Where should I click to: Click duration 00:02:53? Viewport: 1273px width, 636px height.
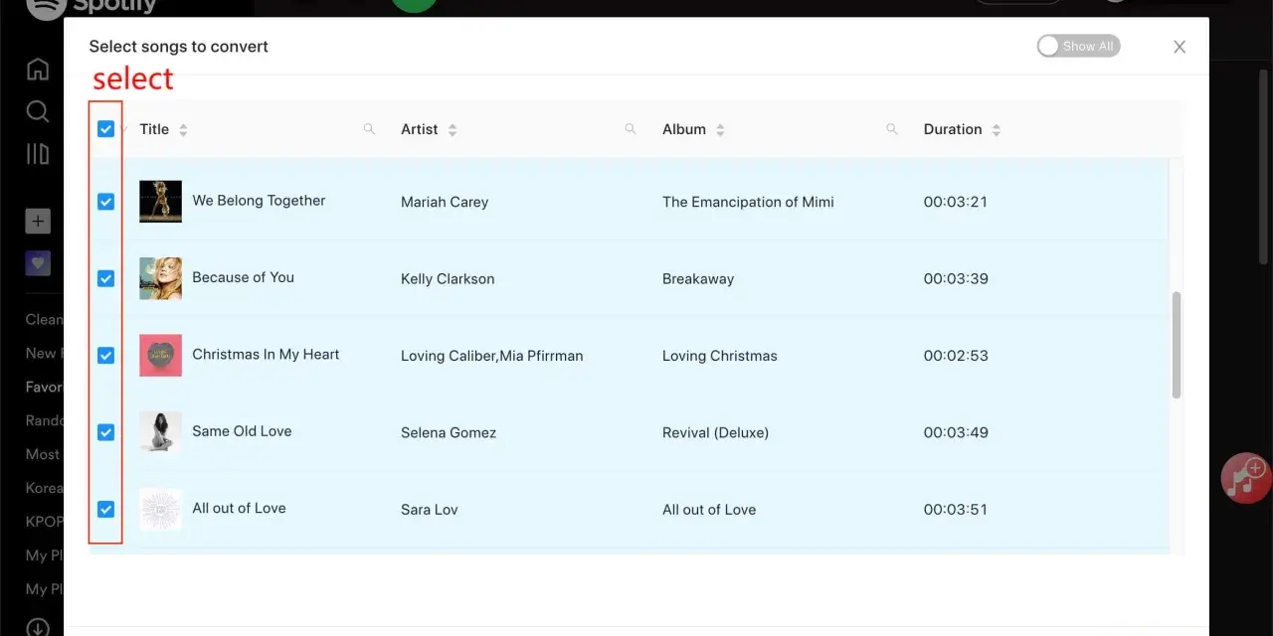click(956, 356)
